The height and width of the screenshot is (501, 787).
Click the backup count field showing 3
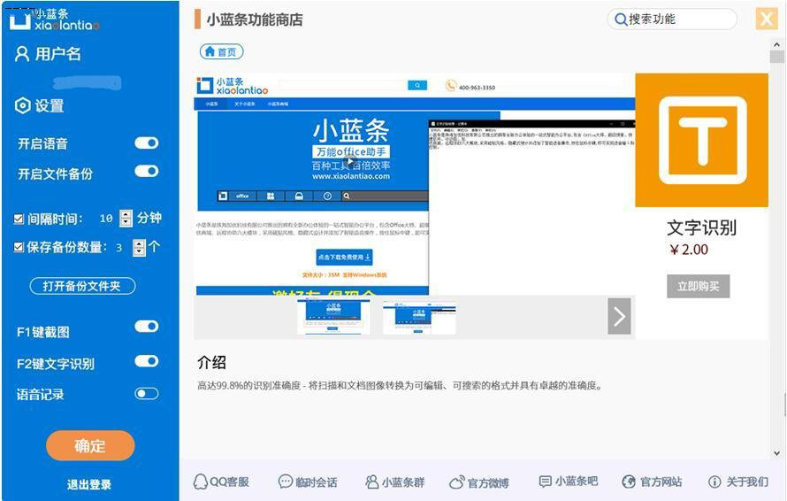120,247
